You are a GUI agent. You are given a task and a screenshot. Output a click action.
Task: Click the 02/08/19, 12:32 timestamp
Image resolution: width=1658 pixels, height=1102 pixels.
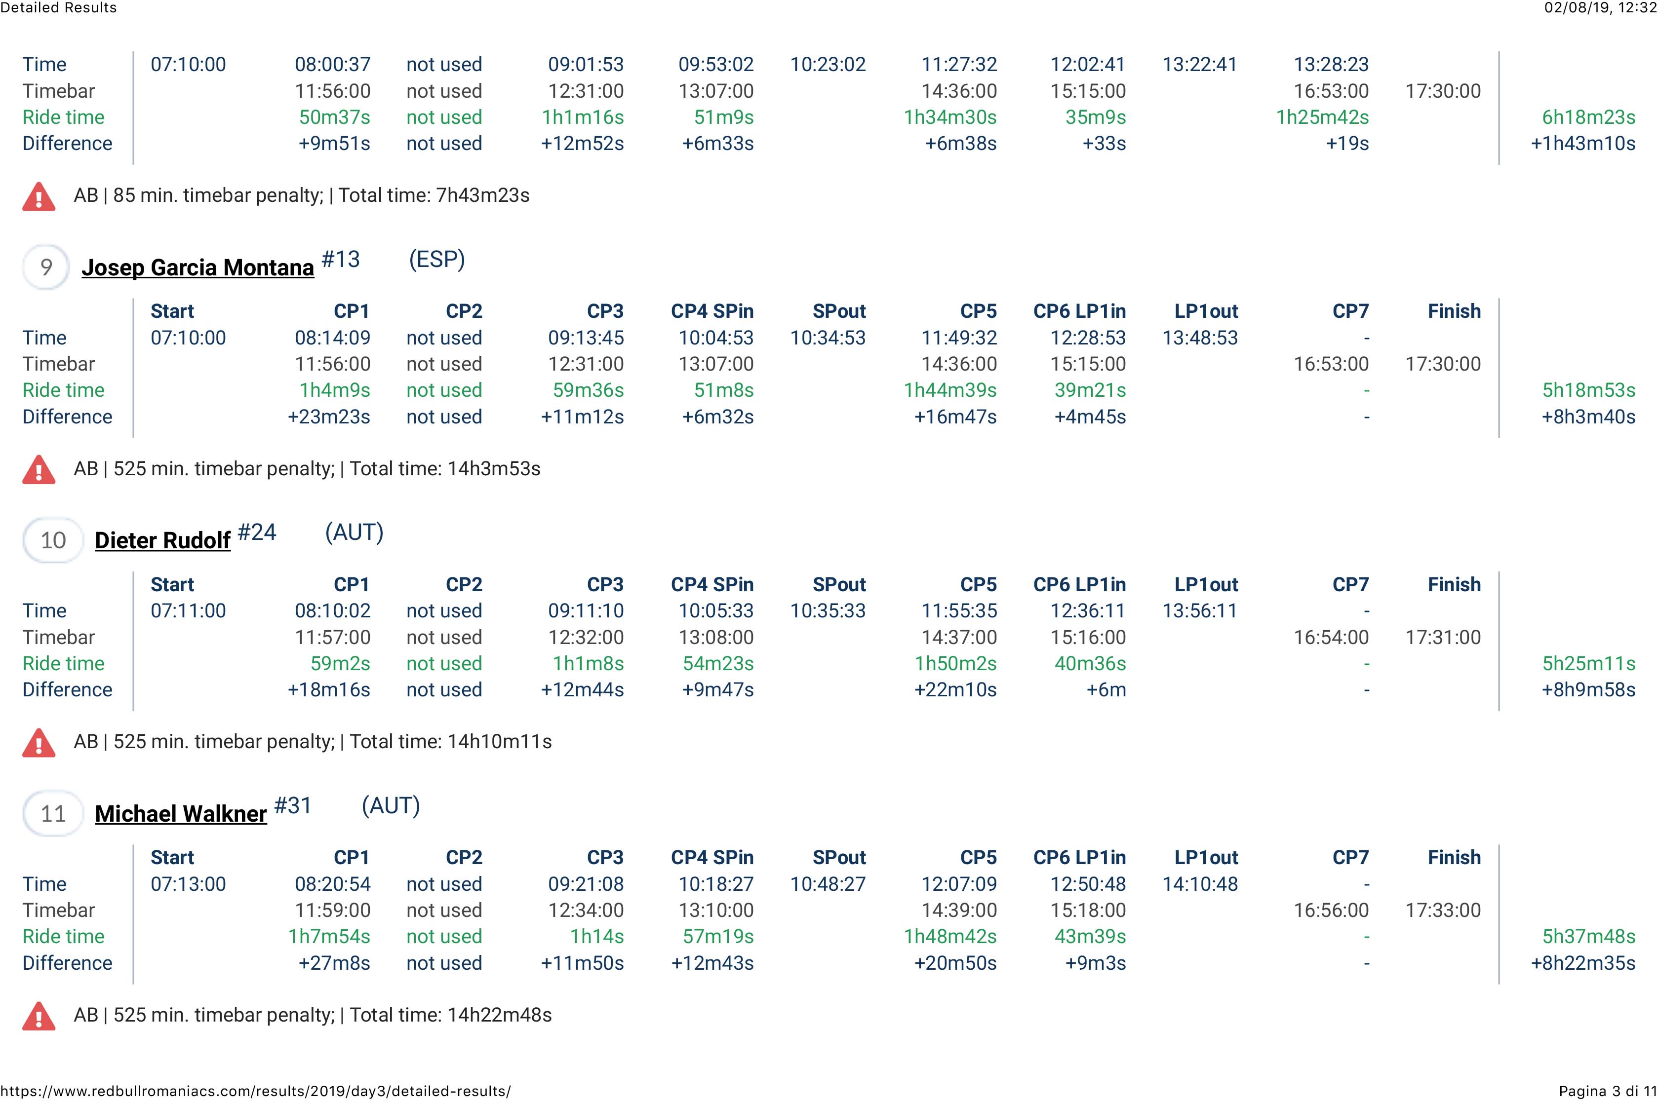coord(1600,8)
